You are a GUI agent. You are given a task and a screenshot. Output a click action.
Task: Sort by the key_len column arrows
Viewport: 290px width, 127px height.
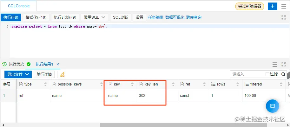click(x=173, y=84)
